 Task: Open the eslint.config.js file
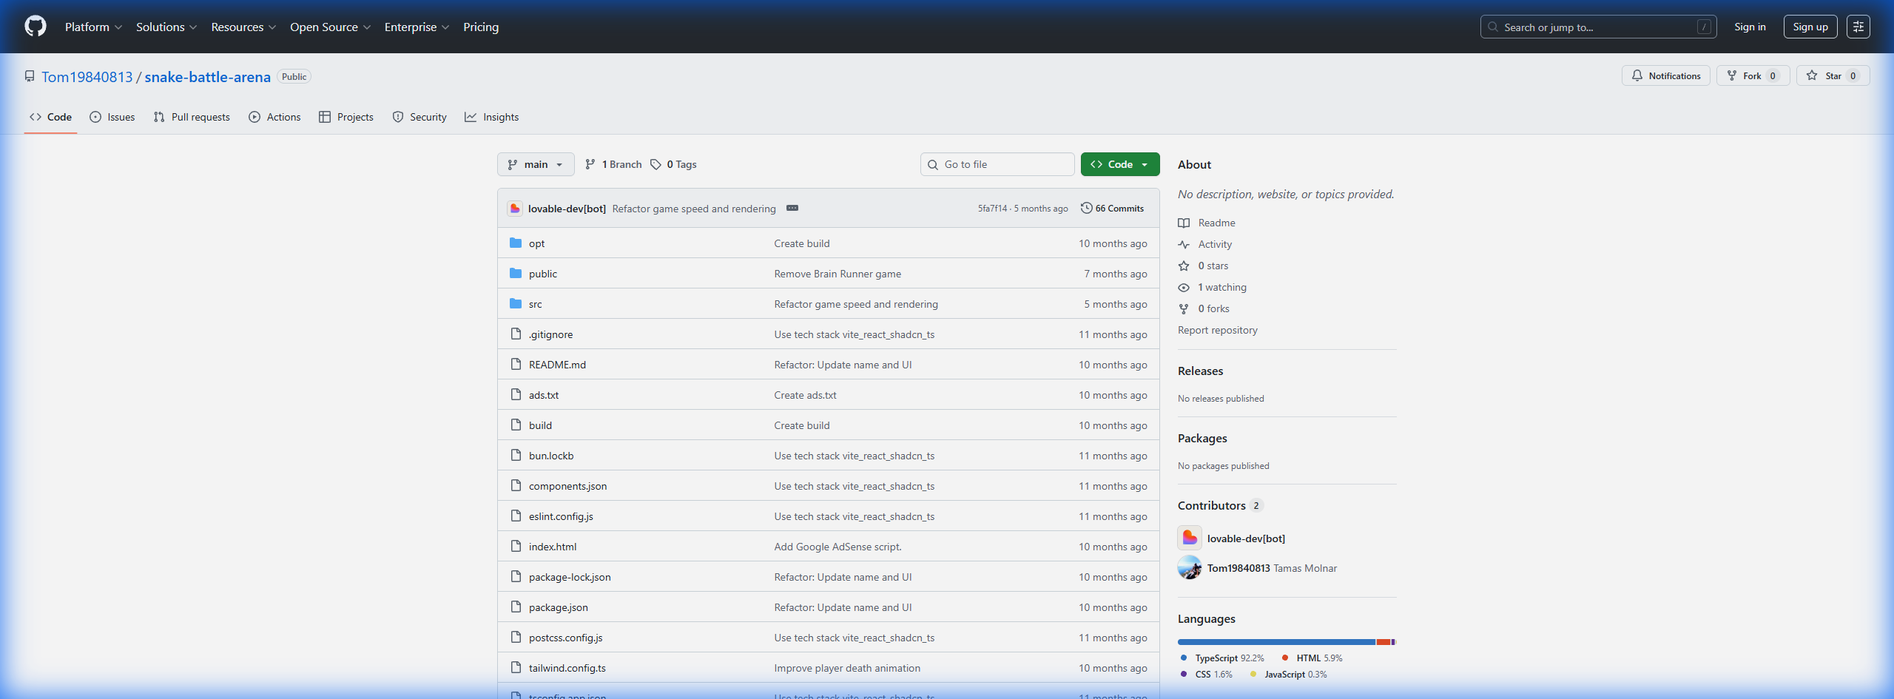[561, 516]
